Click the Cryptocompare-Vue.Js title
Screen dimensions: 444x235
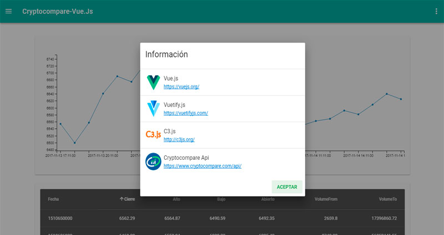click(x=58, y=11)
